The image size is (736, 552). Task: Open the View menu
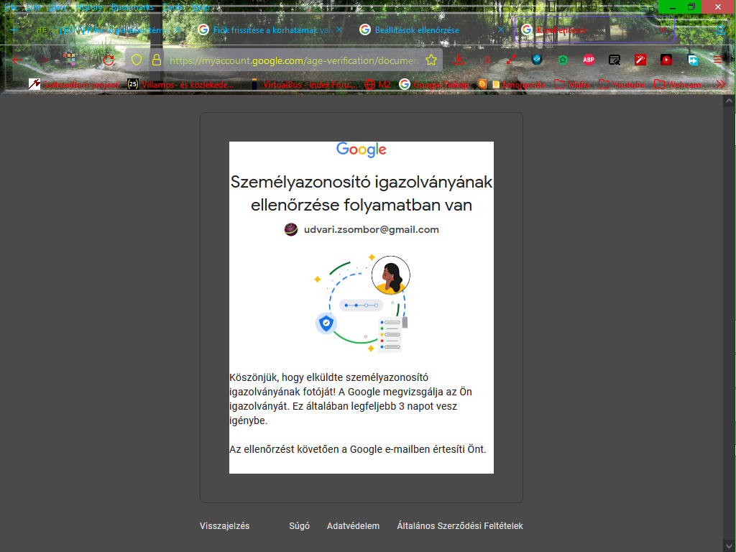tap(57, 7)
